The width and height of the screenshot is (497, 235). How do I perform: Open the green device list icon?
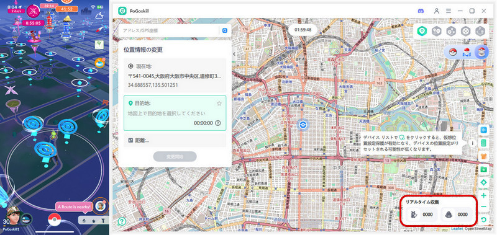pyautogui.click(x=484, y=143)
